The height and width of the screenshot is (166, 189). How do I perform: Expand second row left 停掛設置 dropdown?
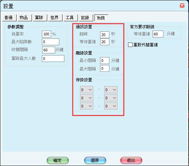86,98
